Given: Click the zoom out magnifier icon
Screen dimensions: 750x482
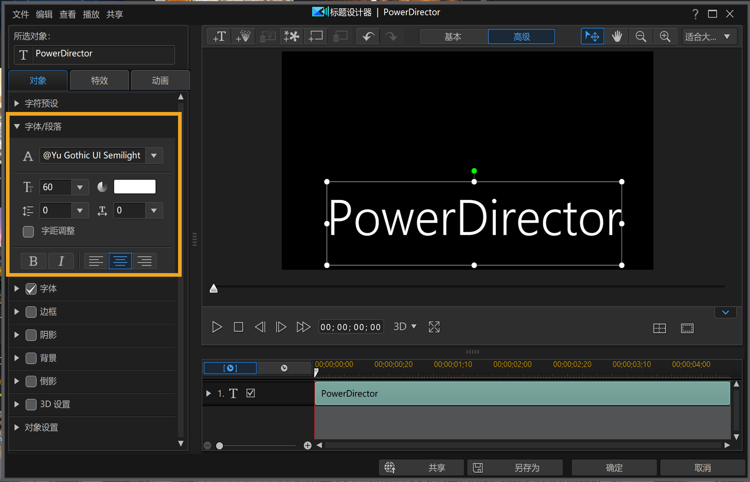Looking at the screenshot, I should (641, 36).
